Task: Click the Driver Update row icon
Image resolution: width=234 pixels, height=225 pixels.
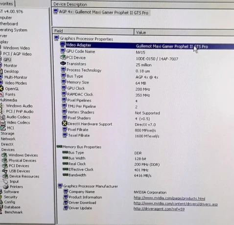Action: point(66,208)
